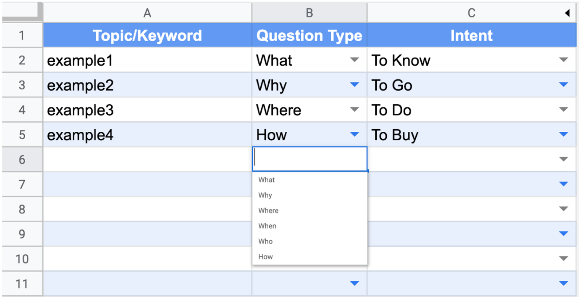579x298 pixels.
Task: Select the Where text in cell B4
Action: 279,110
